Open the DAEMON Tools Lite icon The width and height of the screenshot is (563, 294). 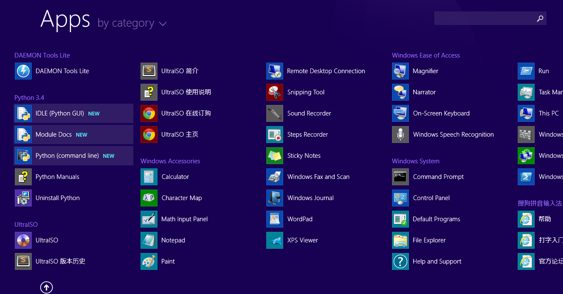(23, 71)
